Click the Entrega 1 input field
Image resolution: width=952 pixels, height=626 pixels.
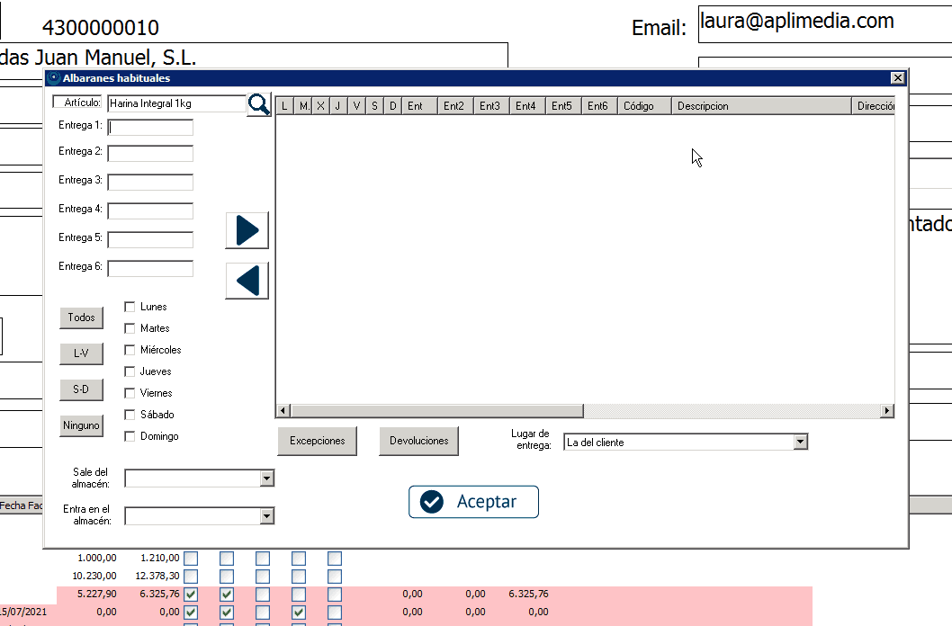150,128
